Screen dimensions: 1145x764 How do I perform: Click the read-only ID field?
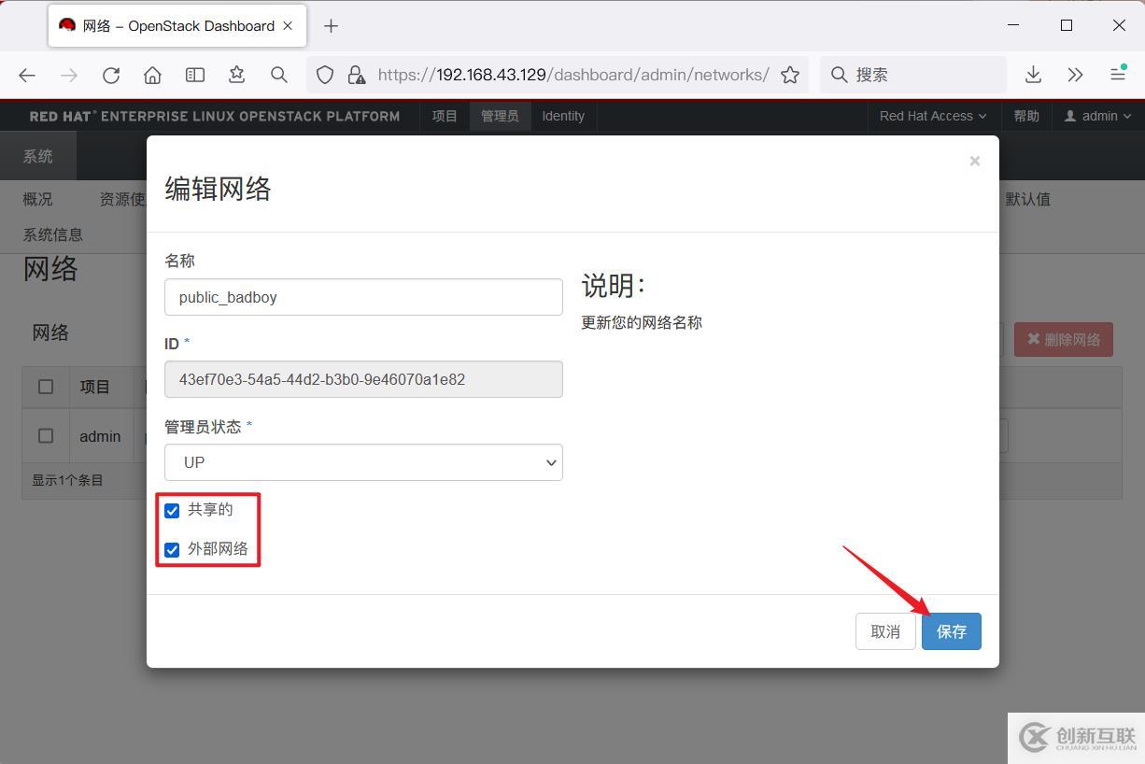363,379
